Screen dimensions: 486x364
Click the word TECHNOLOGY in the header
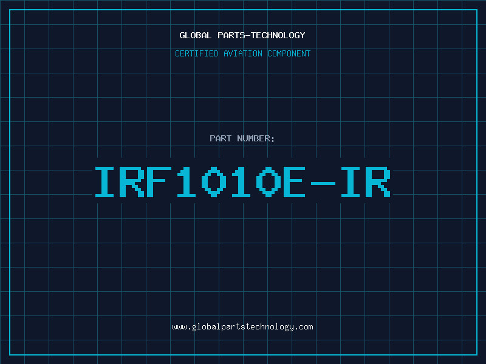click(279, 35)
